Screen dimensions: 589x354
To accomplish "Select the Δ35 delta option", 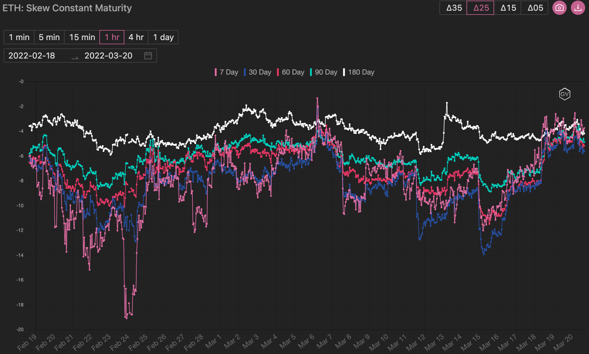I will click(x=454, y=8).
